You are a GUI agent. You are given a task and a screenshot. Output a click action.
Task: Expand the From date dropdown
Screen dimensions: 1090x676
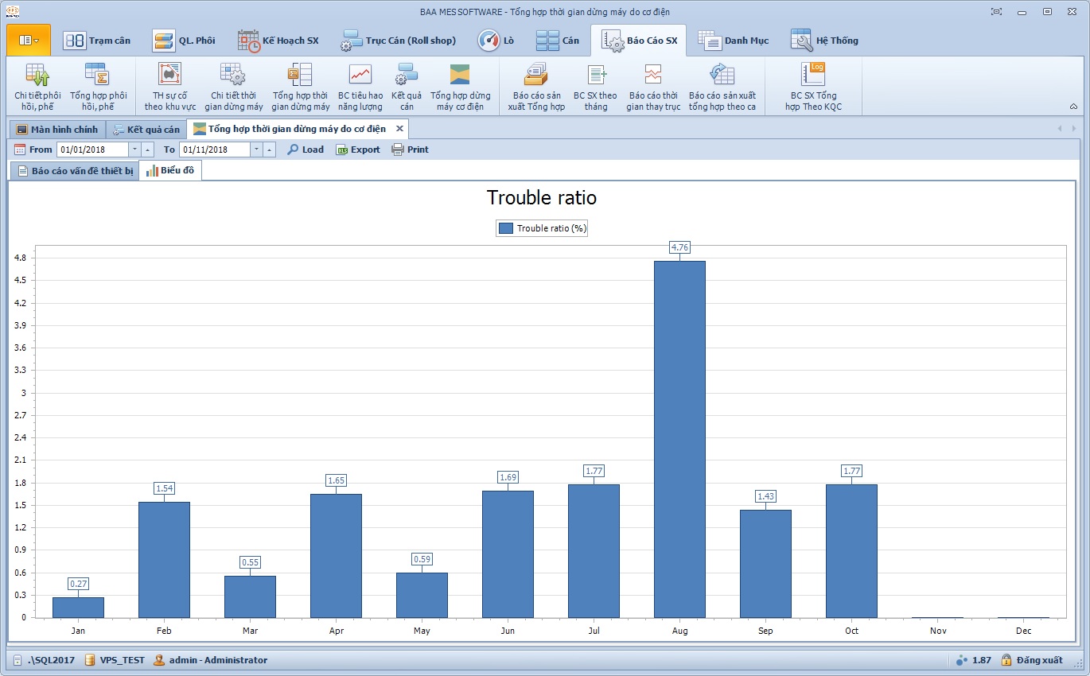(134, 150)
